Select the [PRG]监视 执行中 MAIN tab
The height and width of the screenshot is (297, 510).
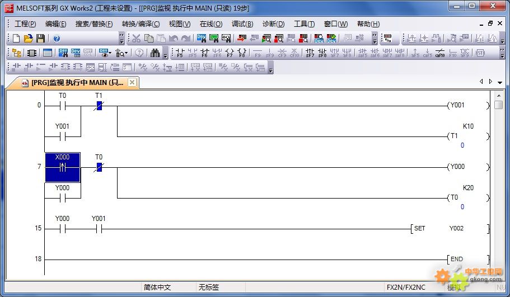(x=72, y=83)
